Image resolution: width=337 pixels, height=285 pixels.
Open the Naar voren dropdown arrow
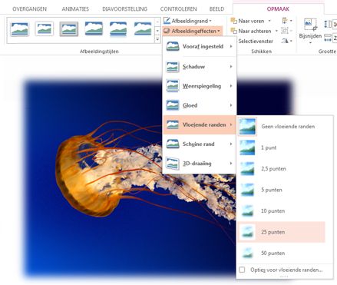(x=269, y=21)
